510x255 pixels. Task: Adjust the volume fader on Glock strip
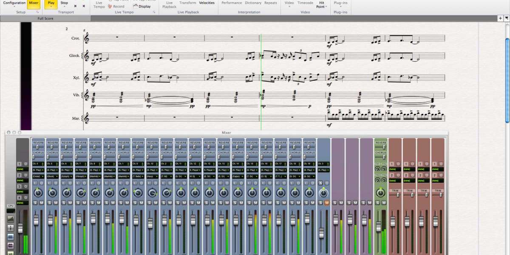tap(51, 220)
